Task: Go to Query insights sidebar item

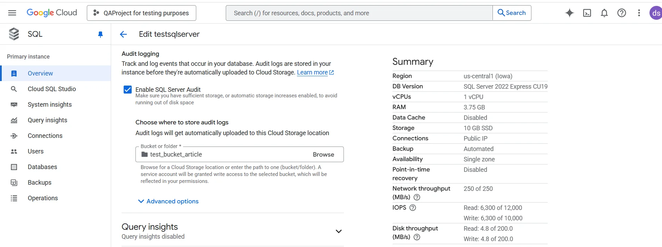Action: [x=56, y=120]
